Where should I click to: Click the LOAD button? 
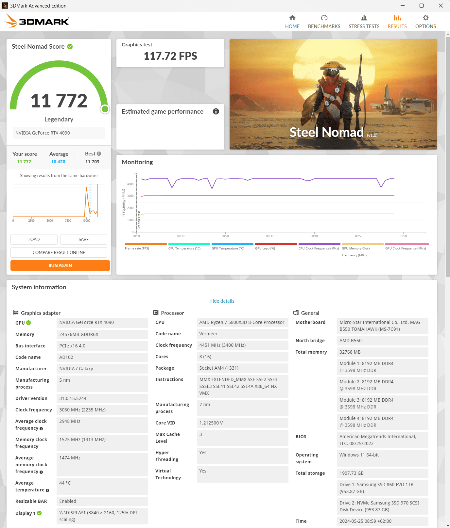tap(34, 239)
